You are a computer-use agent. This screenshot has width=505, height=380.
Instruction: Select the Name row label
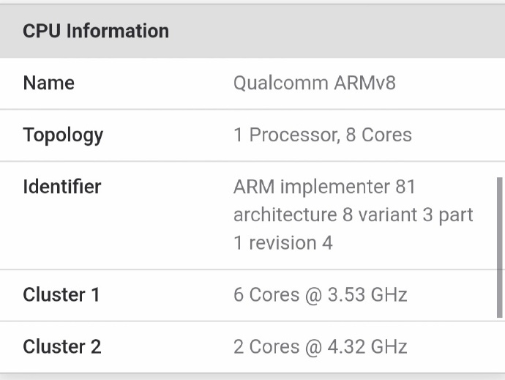48,83
